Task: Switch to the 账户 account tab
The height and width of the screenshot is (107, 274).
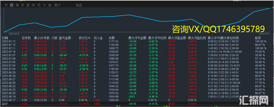Action: [x=58, y=5]
